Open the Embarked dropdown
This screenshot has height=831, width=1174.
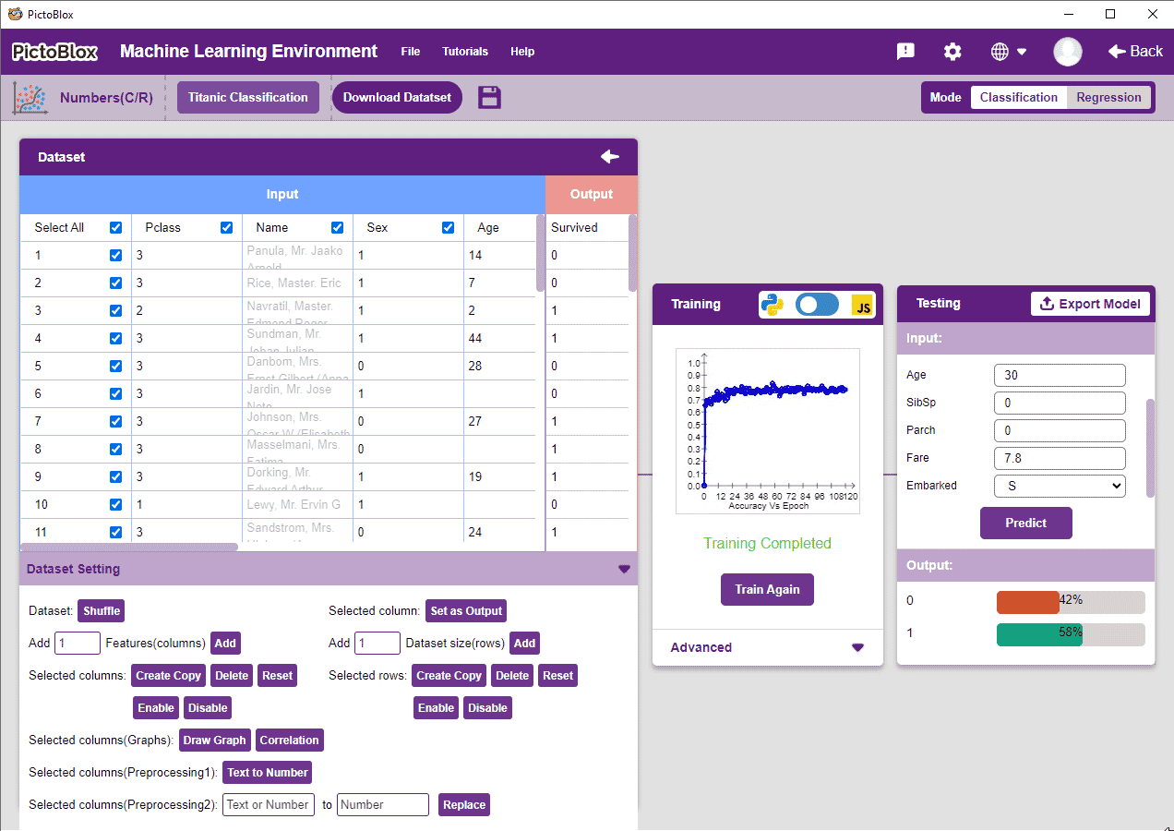point(1060,486)
